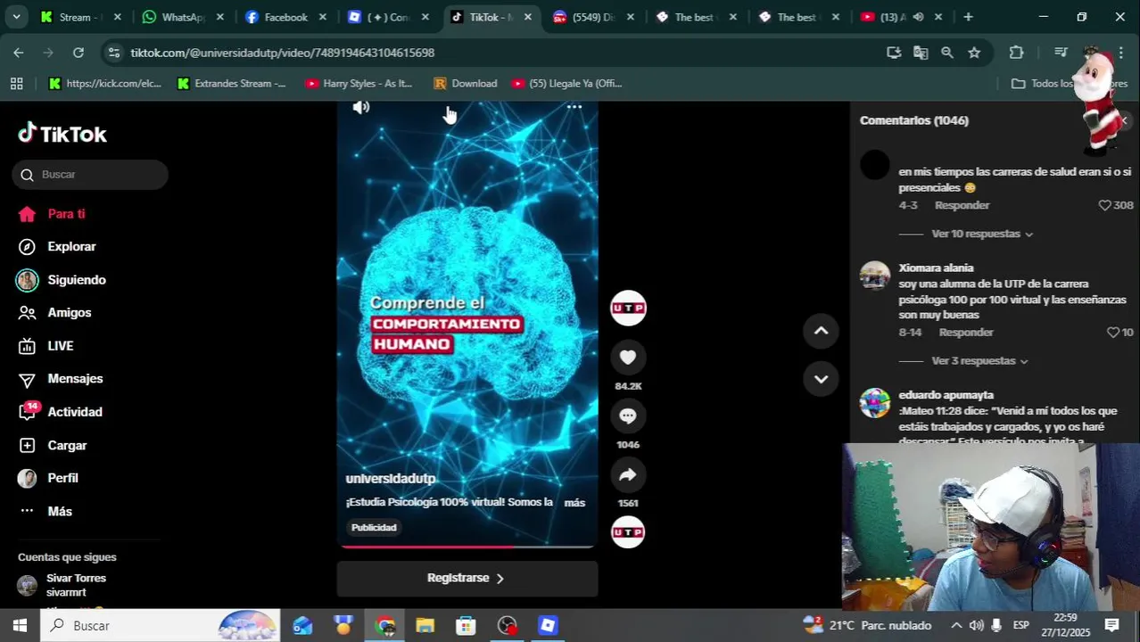Image resolution: width=1140 pixels, height=642 pixels.
Task: Click the address bar URL
Action: [283, 53]
